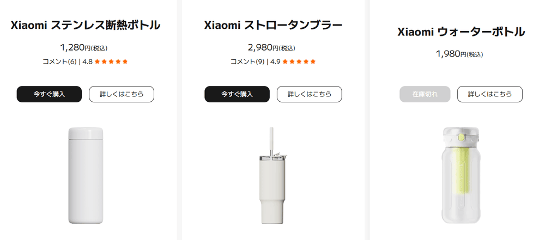Click buy now for Stainless Insulated Bottle
Image resolution: width=545 pixels, height=240 pixels.
(x=49, y=94)
